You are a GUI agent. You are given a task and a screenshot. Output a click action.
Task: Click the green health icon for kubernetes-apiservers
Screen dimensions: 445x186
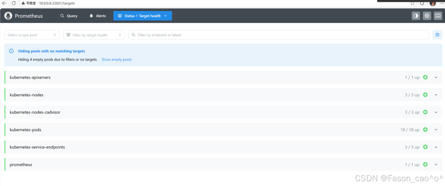coord(425,77)
